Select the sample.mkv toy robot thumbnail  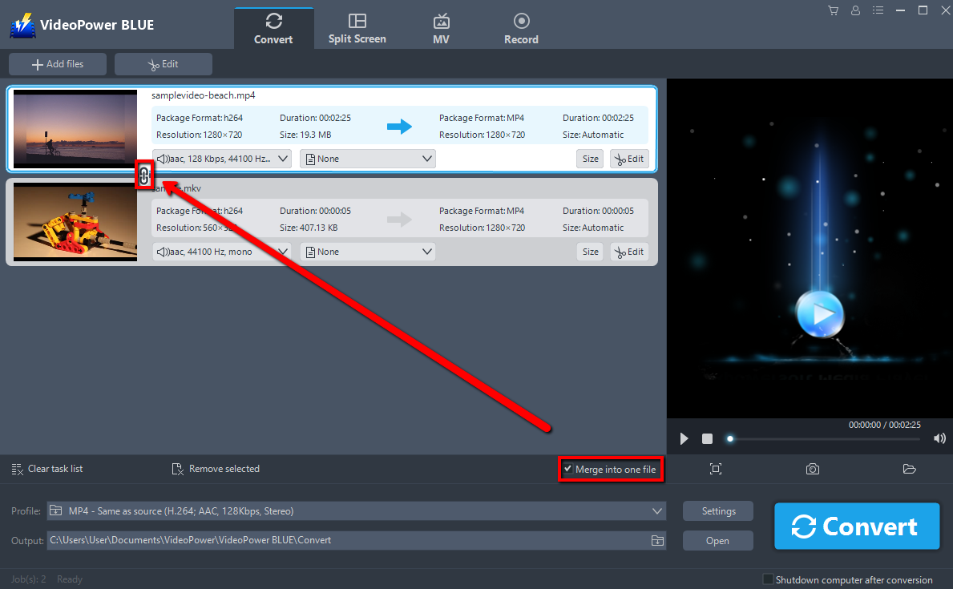[75, 222]
